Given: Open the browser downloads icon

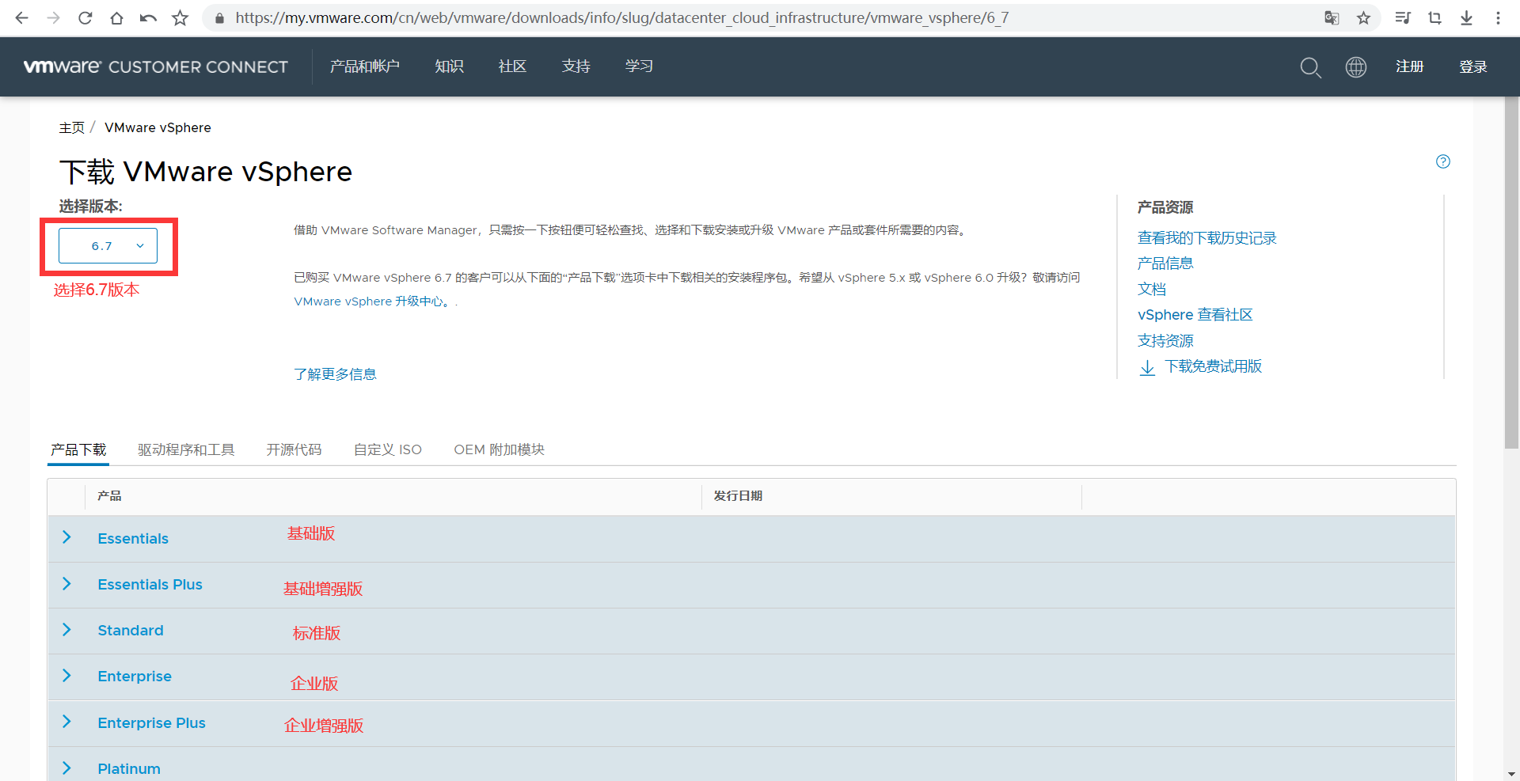Looking at the screenshot, I should tap(1466, 18).
